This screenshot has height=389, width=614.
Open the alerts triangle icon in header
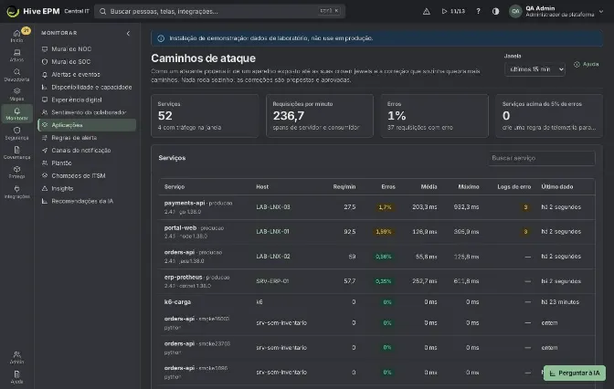pos(427,11)
